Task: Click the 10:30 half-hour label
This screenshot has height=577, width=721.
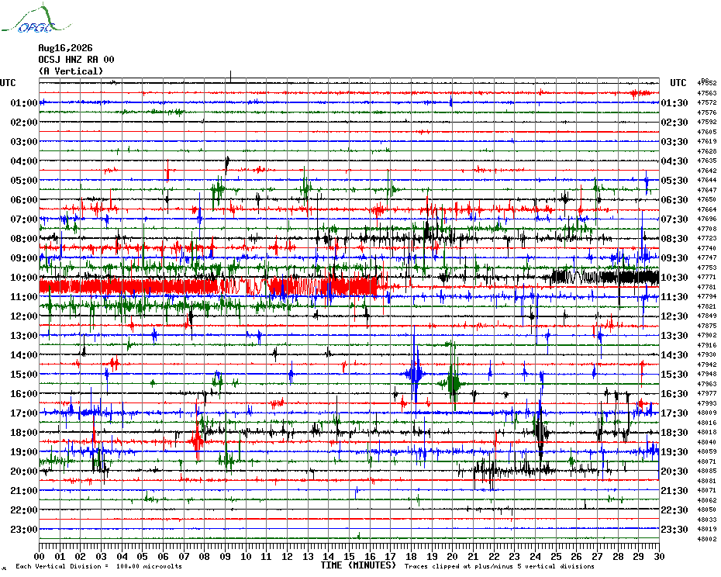Action: tap(674, 278)
